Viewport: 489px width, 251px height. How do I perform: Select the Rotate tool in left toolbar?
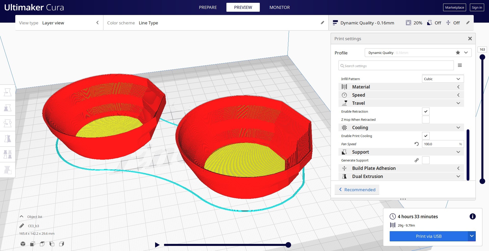(x=8, y=123)
